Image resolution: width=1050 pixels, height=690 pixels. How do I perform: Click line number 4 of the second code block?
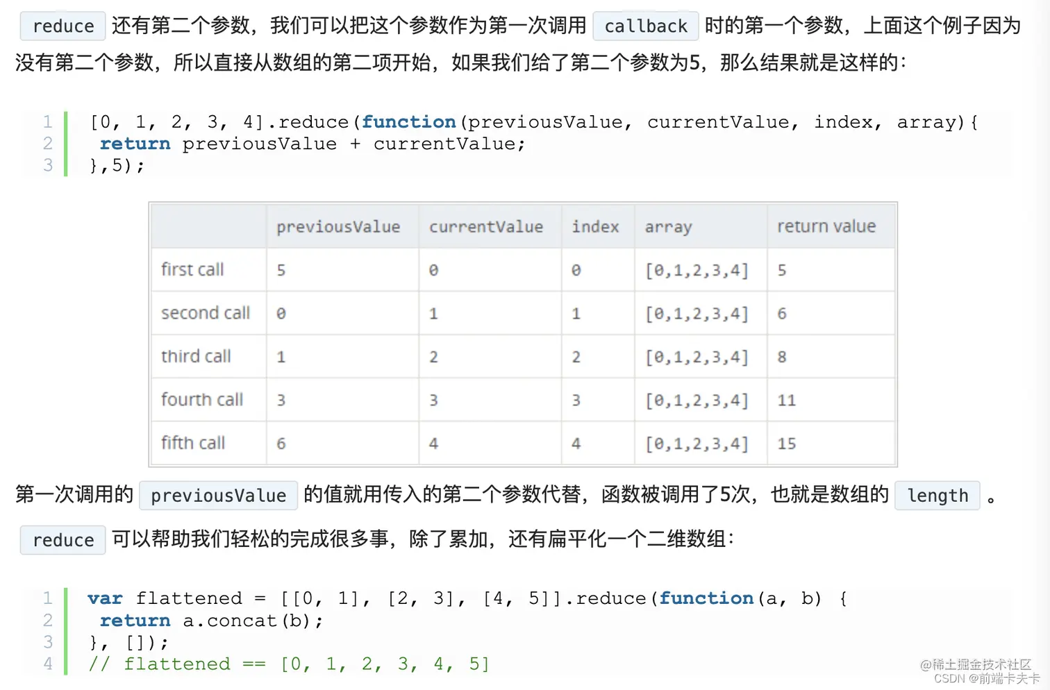pos(48,664)
